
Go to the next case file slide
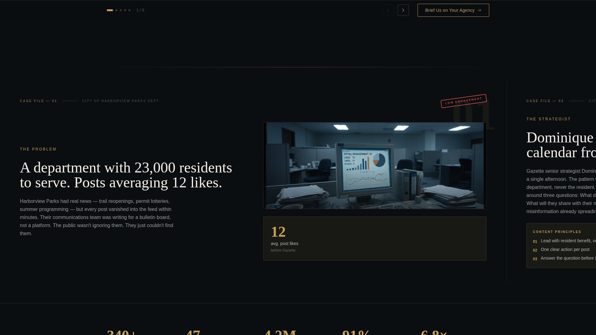(x=403, y=10)
